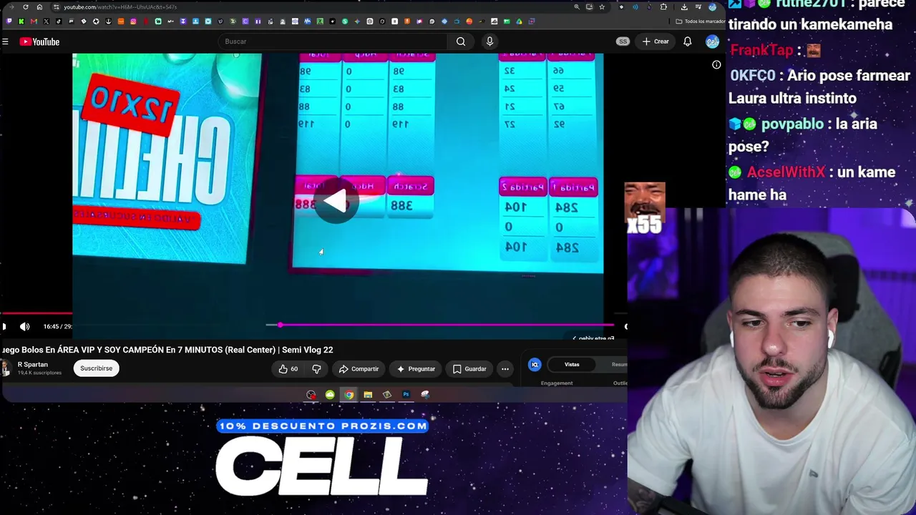Open File Explorer from the taskbar

click(368, 395)
